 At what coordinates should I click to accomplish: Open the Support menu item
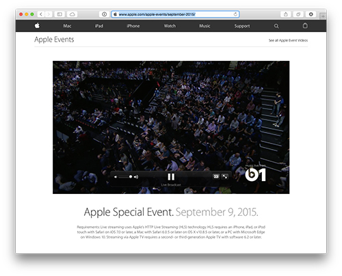pyautogui.click(x=242, y=26)
